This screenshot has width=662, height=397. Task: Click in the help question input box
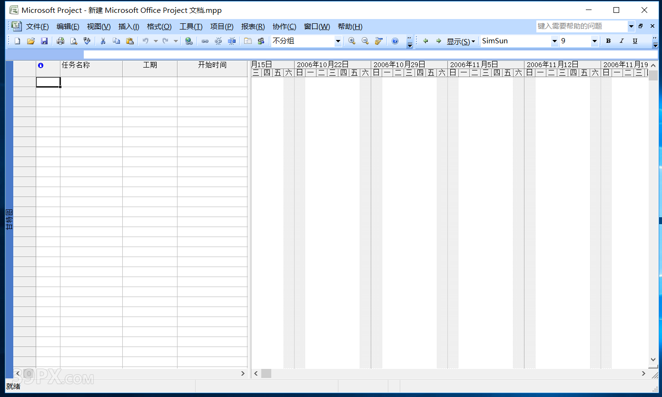(x=582, y=26)
